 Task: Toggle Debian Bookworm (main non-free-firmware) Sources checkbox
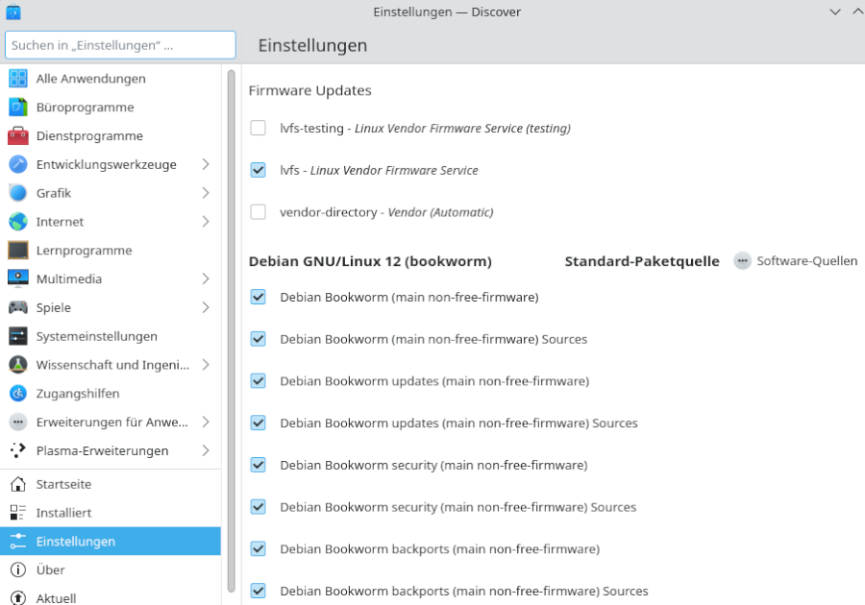coord(259,339)
